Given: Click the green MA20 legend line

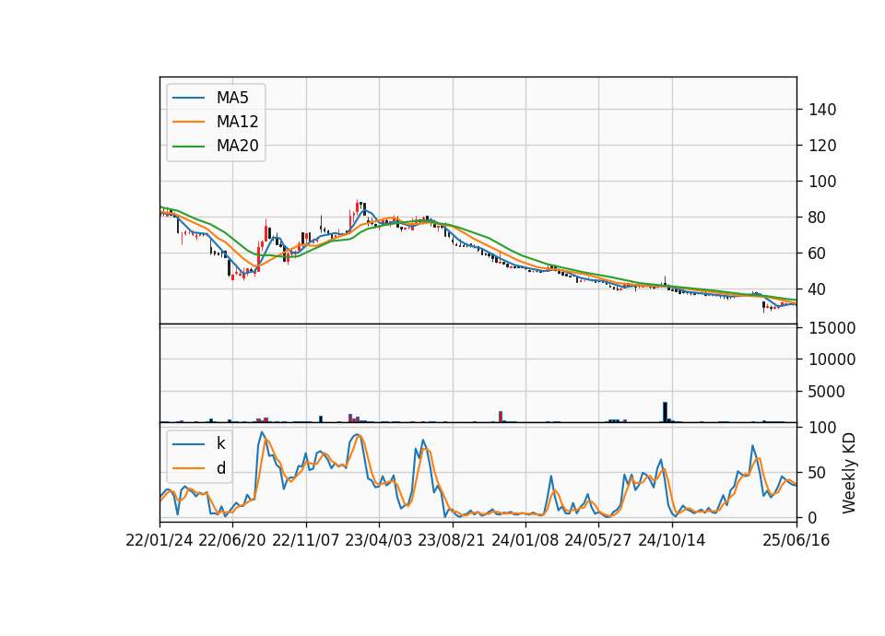Looking at the screenshot, I should [x=188, y=147].
